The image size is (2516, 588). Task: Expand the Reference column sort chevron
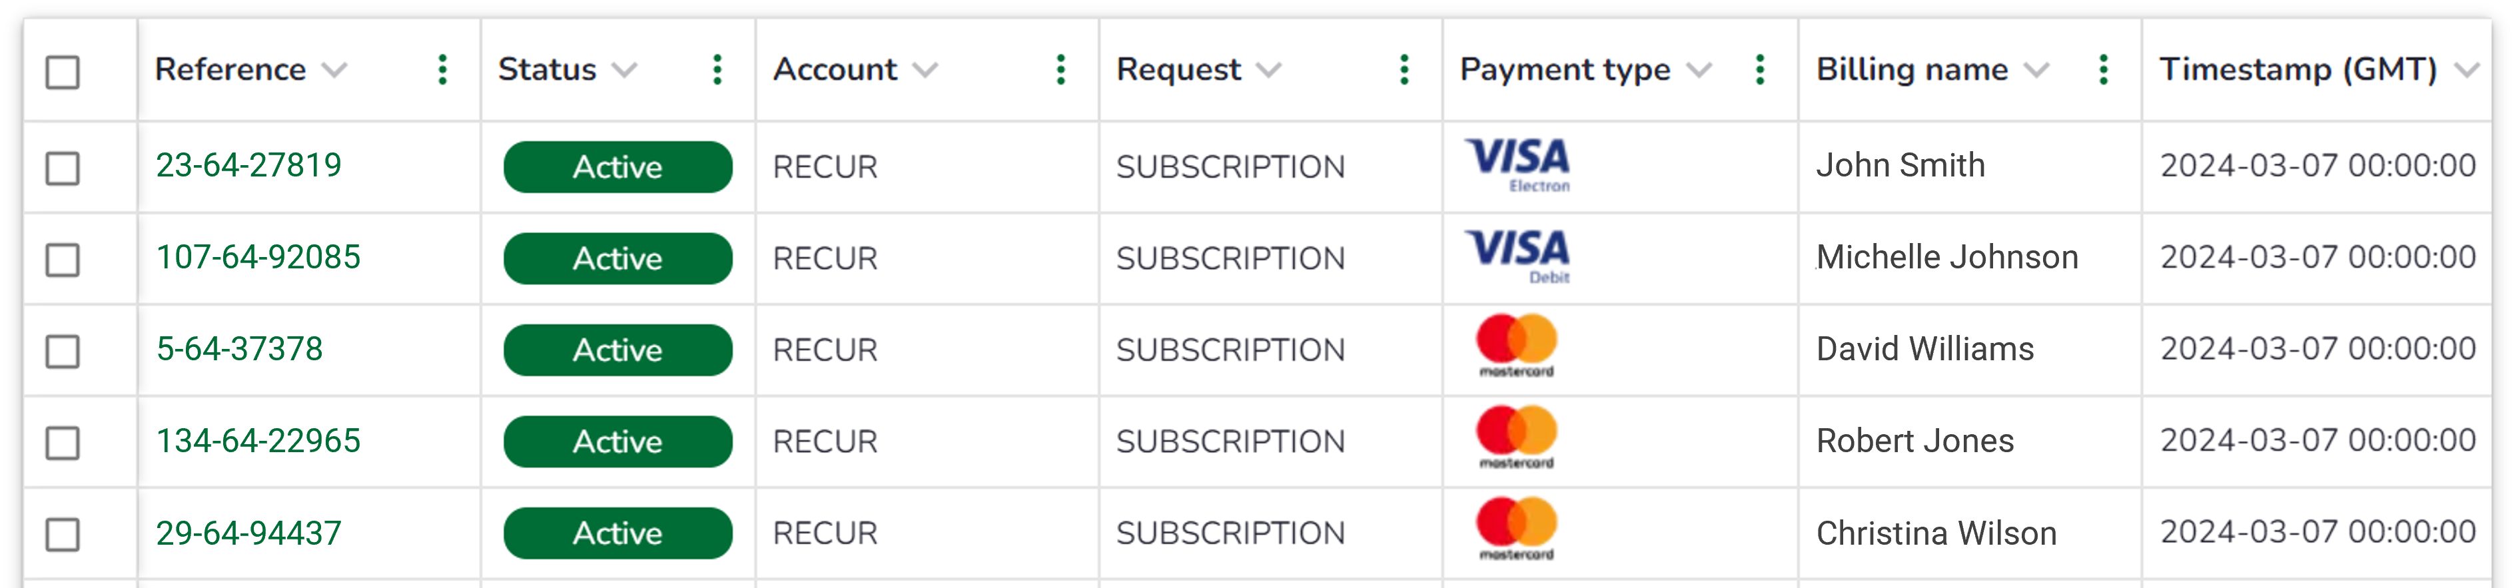tap(334, 71)
